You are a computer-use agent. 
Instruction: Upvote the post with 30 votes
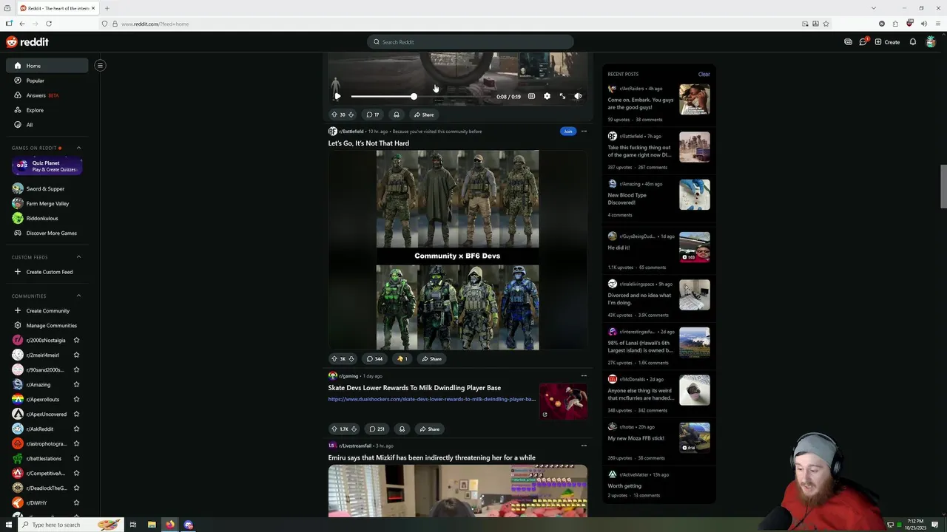tap(334, 115)
